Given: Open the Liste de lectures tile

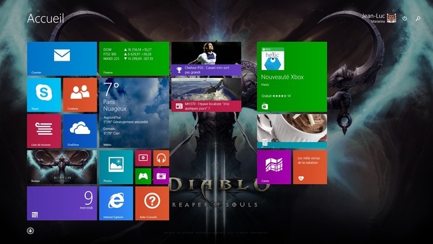Looking at the screenshot, I should pos(44,131).
